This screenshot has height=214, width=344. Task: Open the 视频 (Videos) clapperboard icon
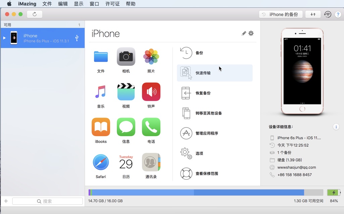pos(126,92)
